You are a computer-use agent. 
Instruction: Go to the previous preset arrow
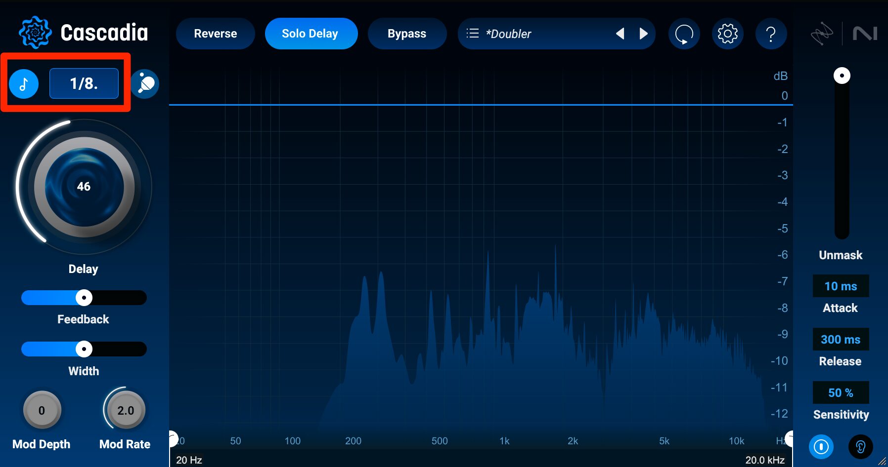pos(620,34)
